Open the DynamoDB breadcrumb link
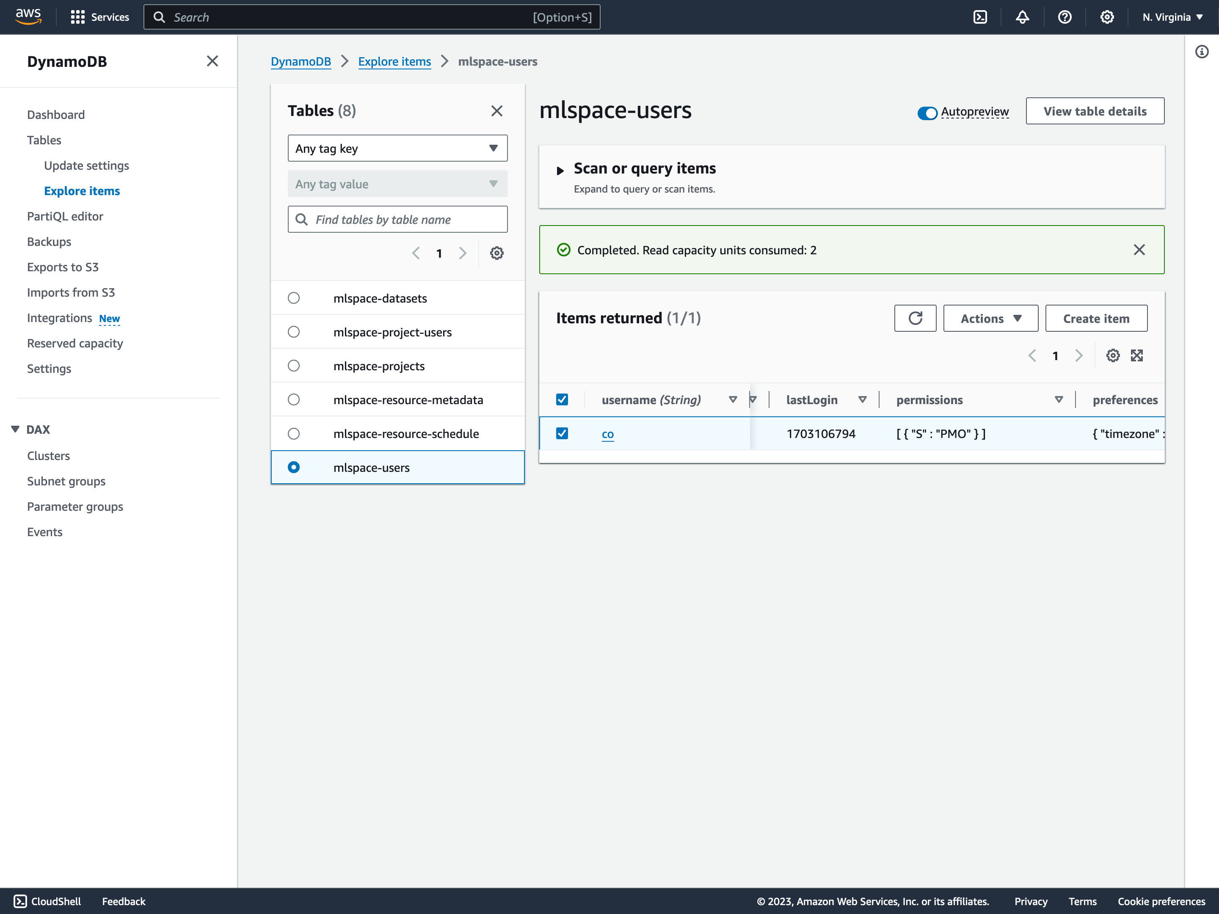The image size is (1219, 914). pos(301,61)
